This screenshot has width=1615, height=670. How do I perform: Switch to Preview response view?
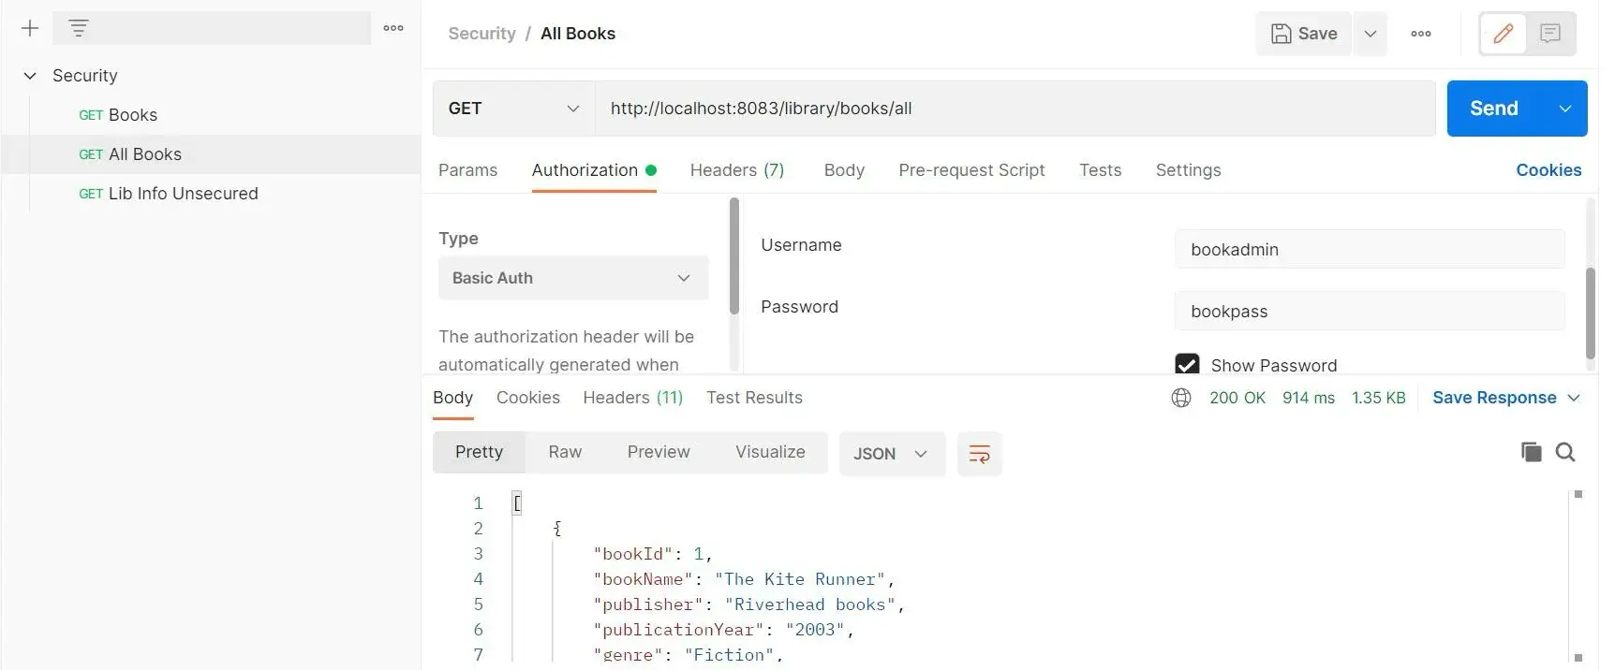[659, 452]
